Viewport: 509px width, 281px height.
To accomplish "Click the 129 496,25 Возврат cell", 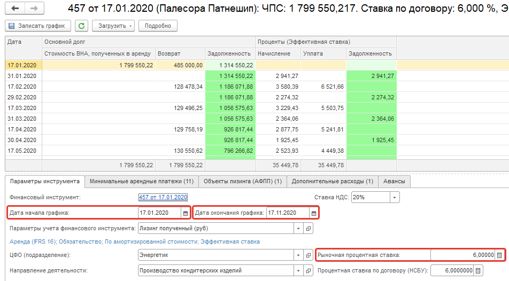I will click(x=180, y=108).
